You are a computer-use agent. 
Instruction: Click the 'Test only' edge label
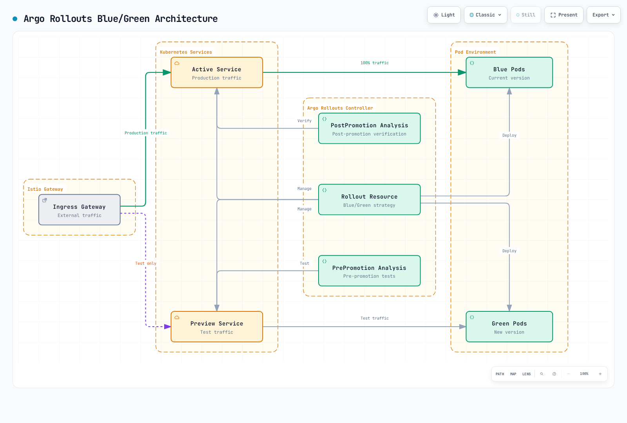146,264
